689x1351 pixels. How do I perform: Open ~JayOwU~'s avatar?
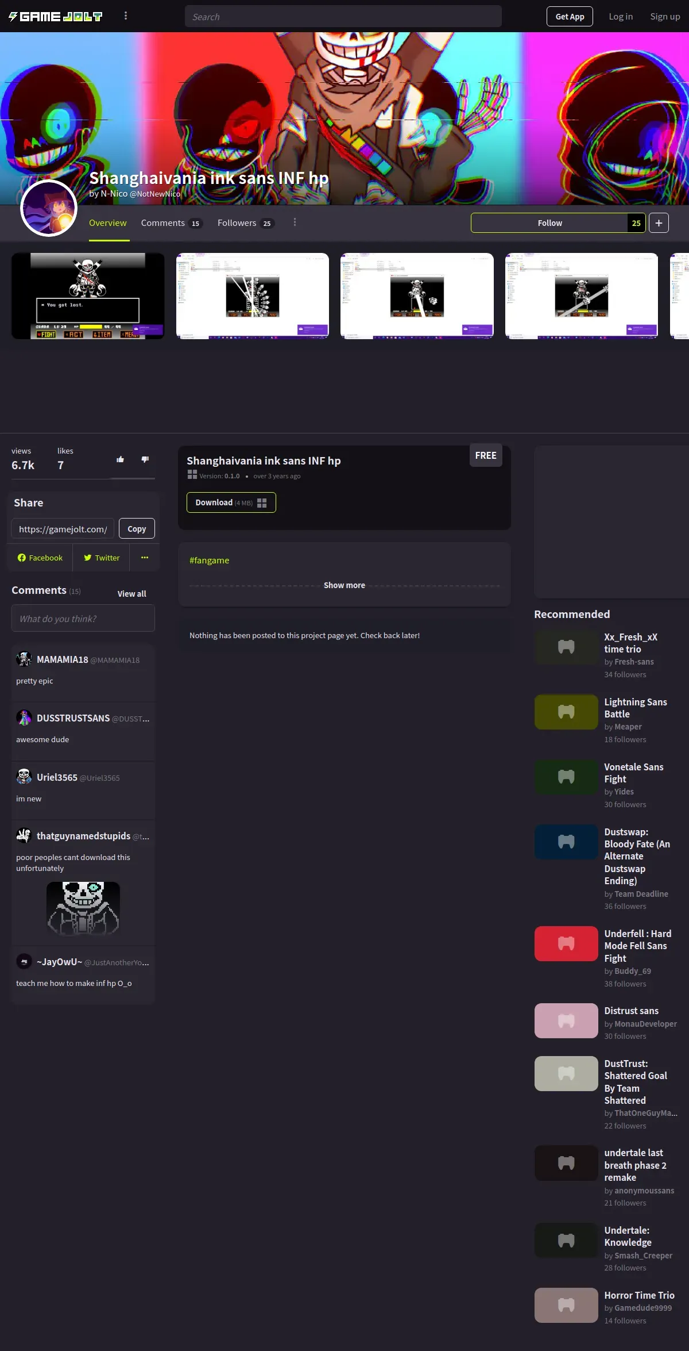click(x=24, y=961)
